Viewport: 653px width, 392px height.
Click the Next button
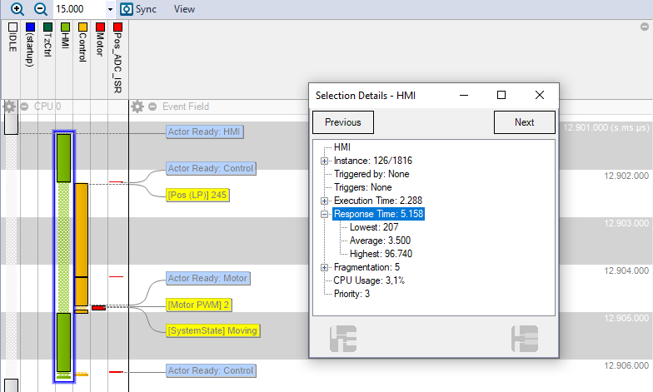[525, 122]
